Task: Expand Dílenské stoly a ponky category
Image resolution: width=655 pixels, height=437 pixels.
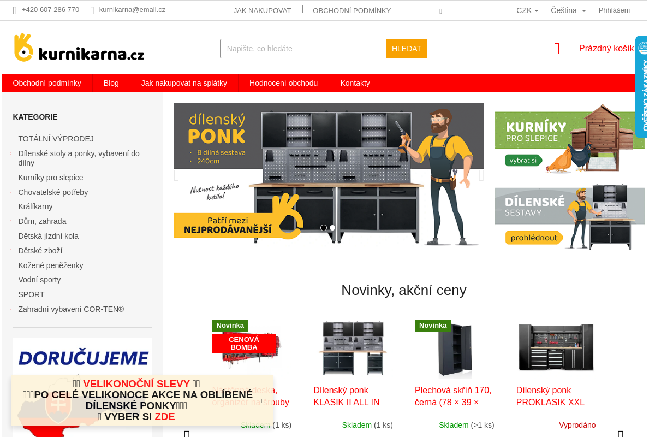Action: click(x=11, y=153)
